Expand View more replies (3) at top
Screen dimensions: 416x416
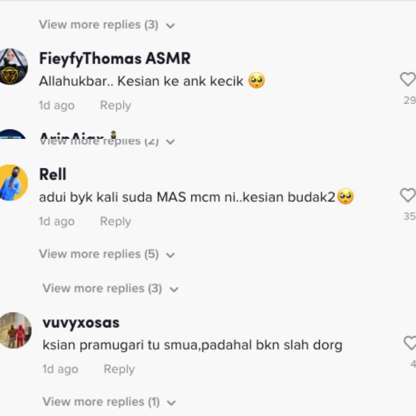107,24
